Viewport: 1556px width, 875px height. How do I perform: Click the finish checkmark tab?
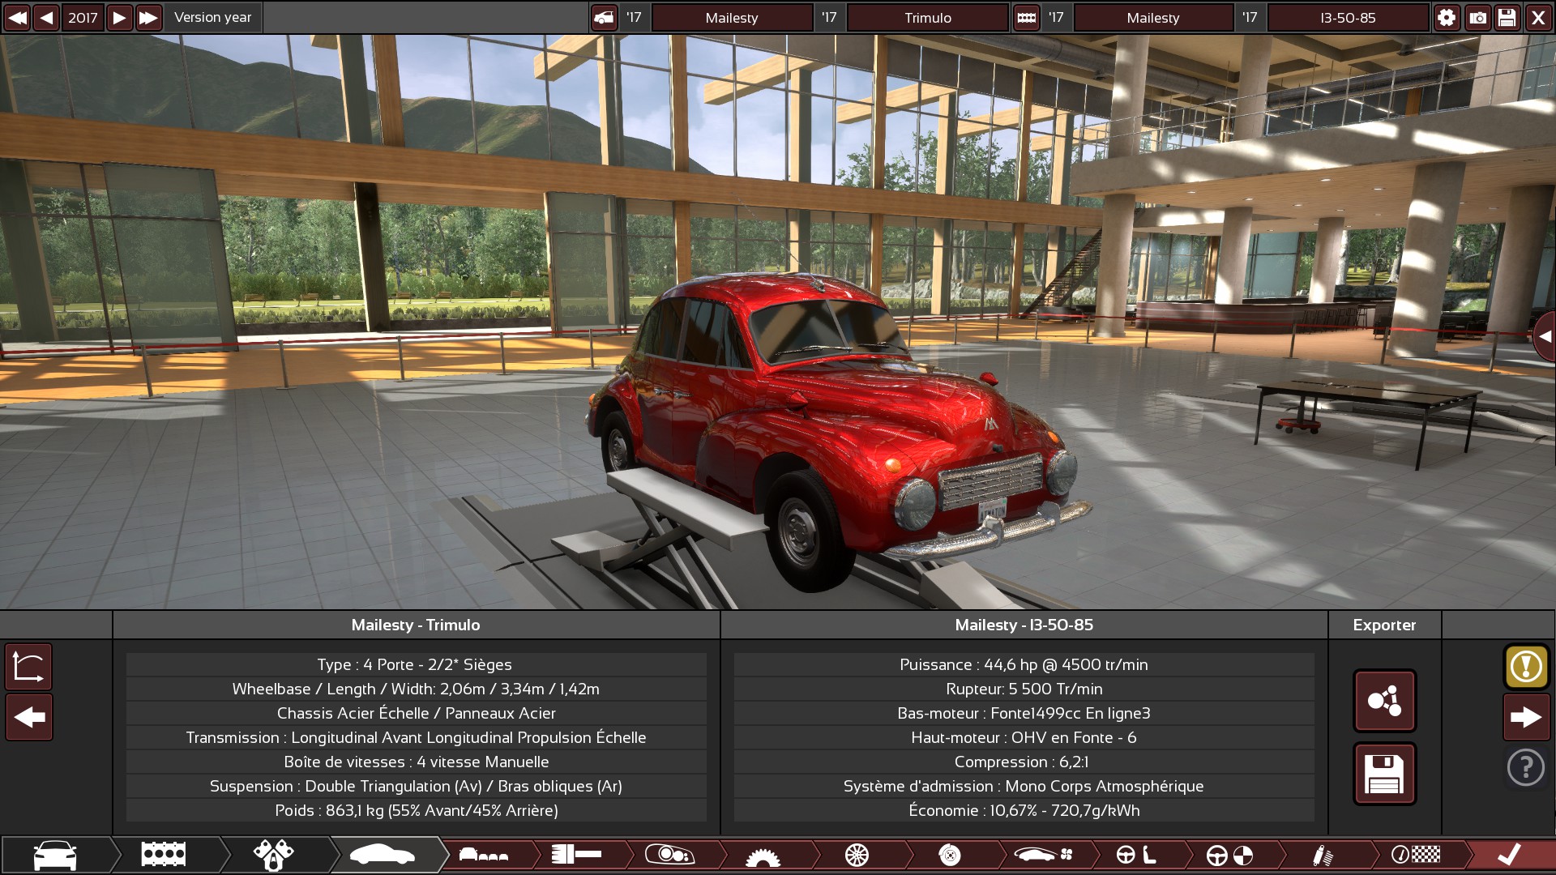(x=1509, y=855)
